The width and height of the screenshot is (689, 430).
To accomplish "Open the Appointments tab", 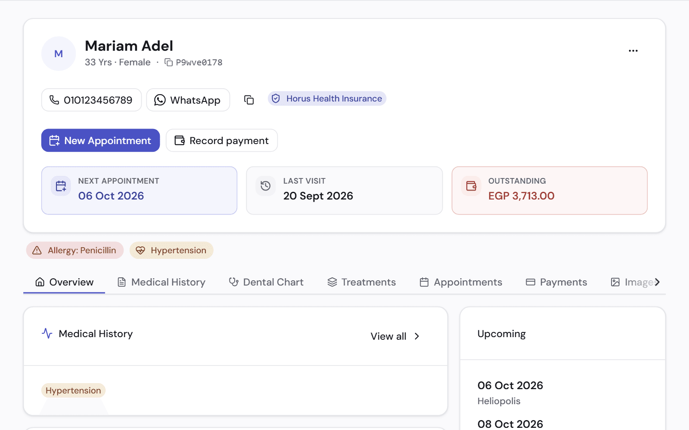I will [461, 282].
